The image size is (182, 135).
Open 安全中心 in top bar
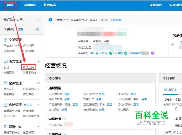pyautogui.click(x=176, y=5)
